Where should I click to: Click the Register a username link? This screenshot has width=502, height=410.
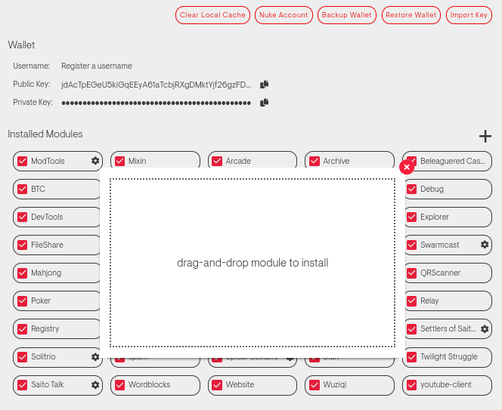tap(97, 66)
